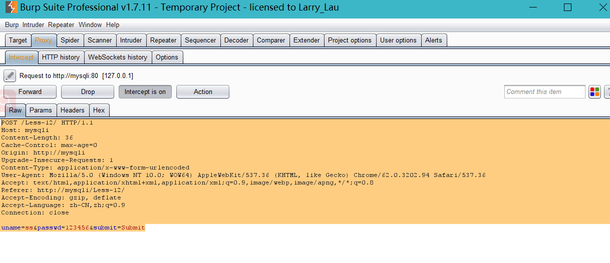The width and height of the screenshot is (610, 263).
Task: Open the Action menu button
Action: point(203,92)
